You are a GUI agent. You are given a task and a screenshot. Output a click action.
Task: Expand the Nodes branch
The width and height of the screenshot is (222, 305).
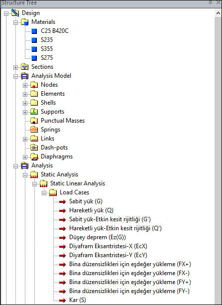pyautogui.click(x=25, y=85)
